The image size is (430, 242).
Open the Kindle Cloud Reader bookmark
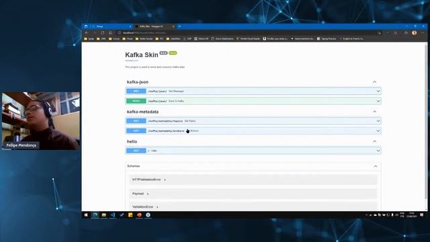[x=248, y=39]
